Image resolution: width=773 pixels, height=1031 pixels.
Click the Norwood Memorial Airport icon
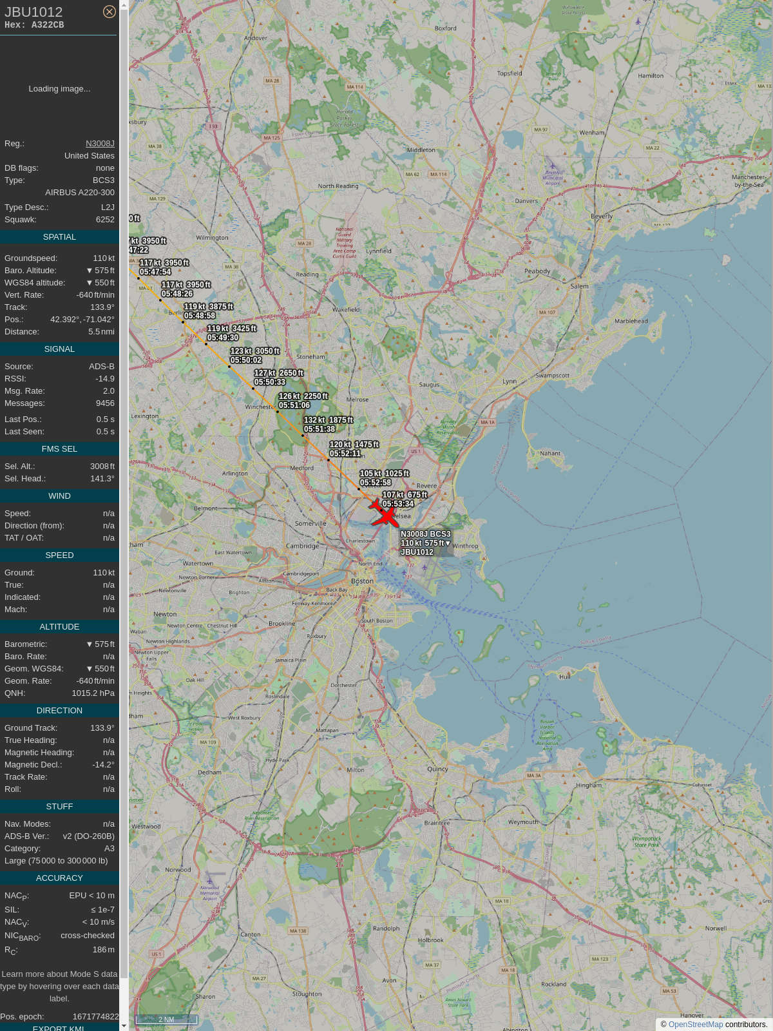click(209, 880)
